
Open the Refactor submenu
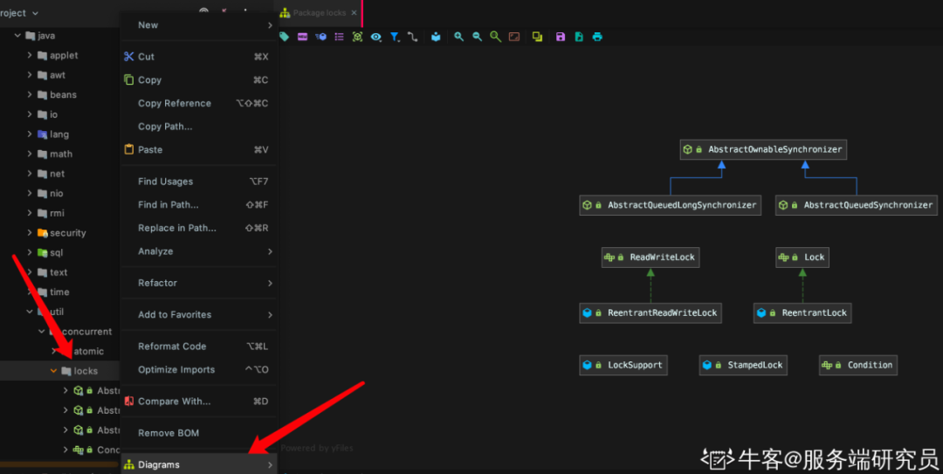(199, 283)
